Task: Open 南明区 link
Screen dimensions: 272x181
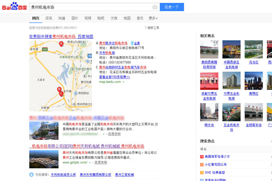Action: (253, 94)
